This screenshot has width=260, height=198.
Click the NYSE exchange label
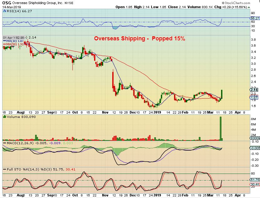click(69, 3)
